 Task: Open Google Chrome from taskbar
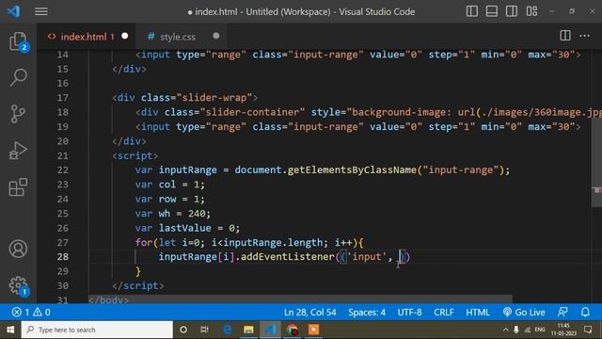[x=293, y=330]
